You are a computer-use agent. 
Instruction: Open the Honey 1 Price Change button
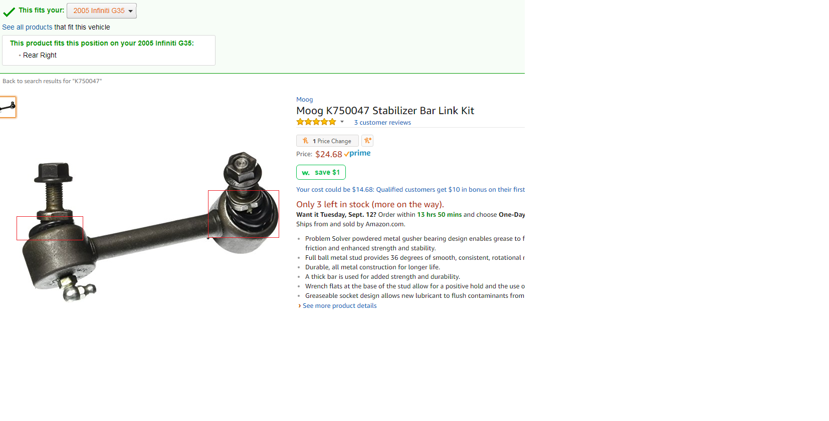click(327, 141)
